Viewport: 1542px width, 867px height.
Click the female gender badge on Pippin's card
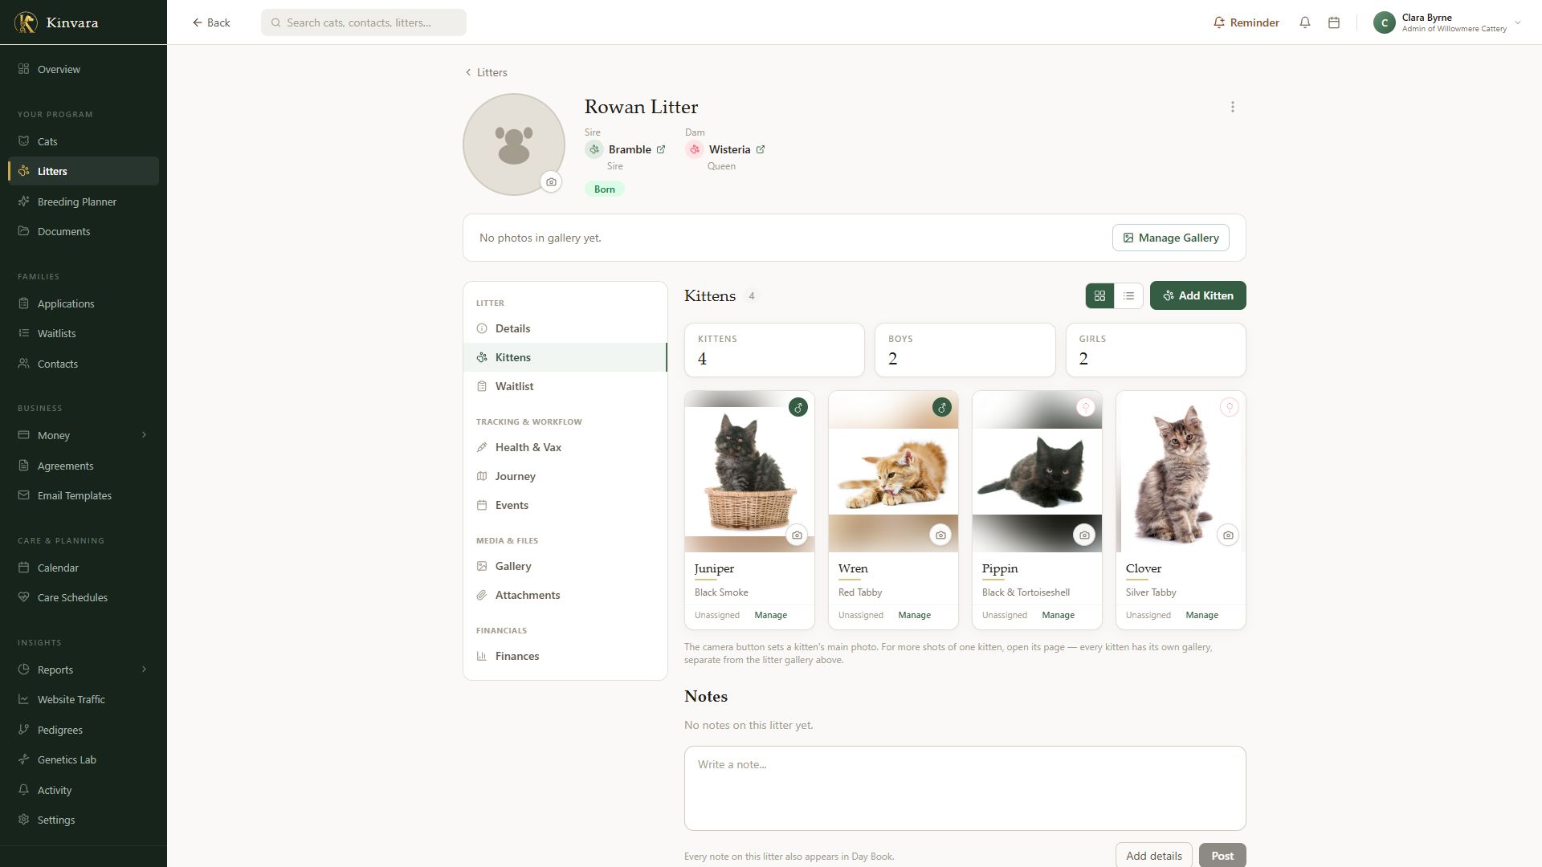[x=1086, y=408]
